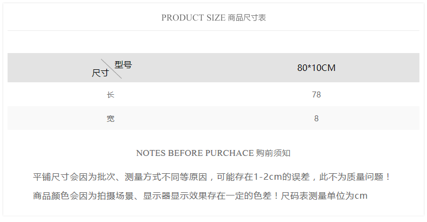Viewport: 427px width, 222px height.
Task: Click the 尺寸 header label
Action: pos(100,73)
